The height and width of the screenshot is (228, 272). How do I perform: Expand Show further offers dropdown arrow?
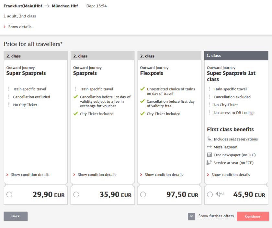(191, 216)
